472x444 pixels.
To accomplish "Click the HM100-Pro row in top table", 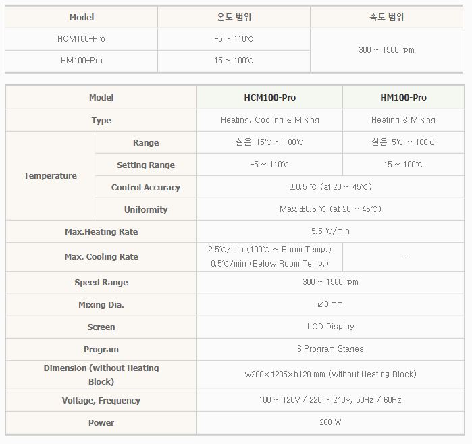I will [82, 61].
